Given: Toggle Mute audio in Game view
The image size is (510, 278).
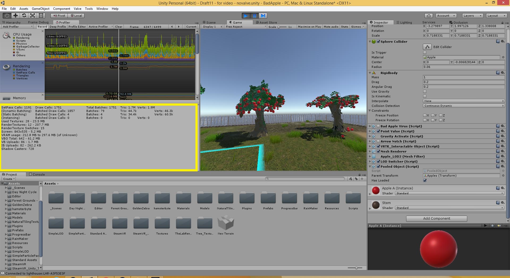Looking at the screenshot, I should 331,27.
